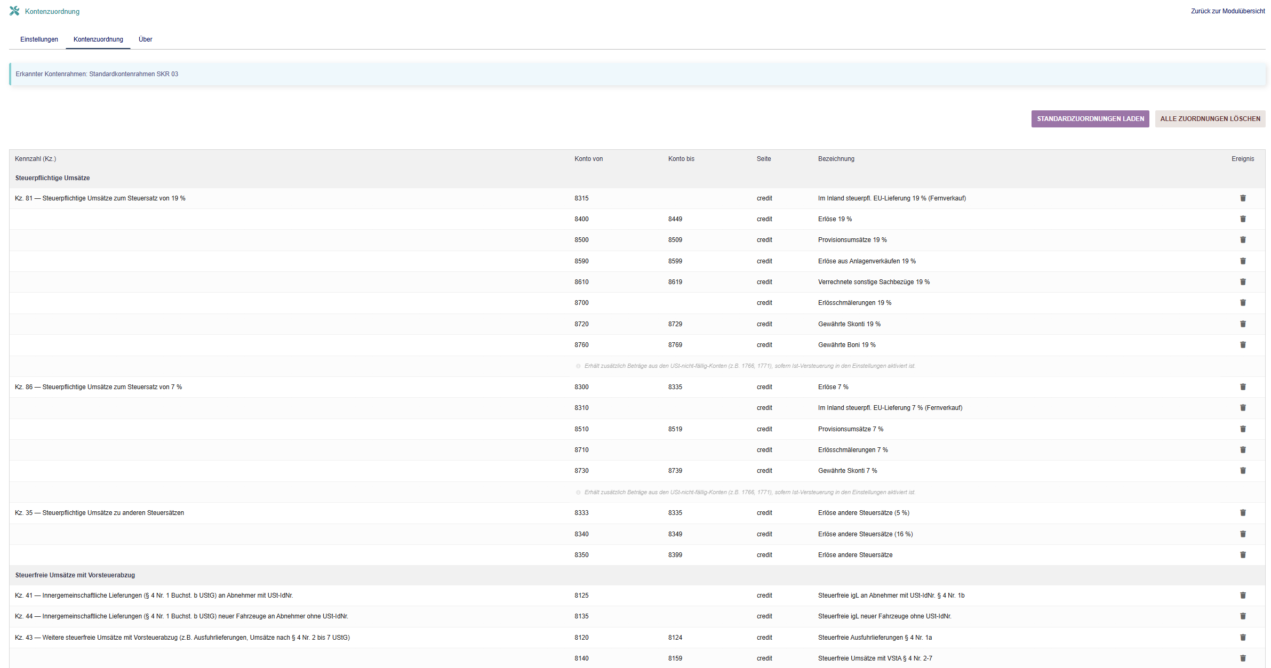Image resolution: width=1271 pixels, height=668 pixels.
Task: Open the Über tab
Action: click(145, 39)
